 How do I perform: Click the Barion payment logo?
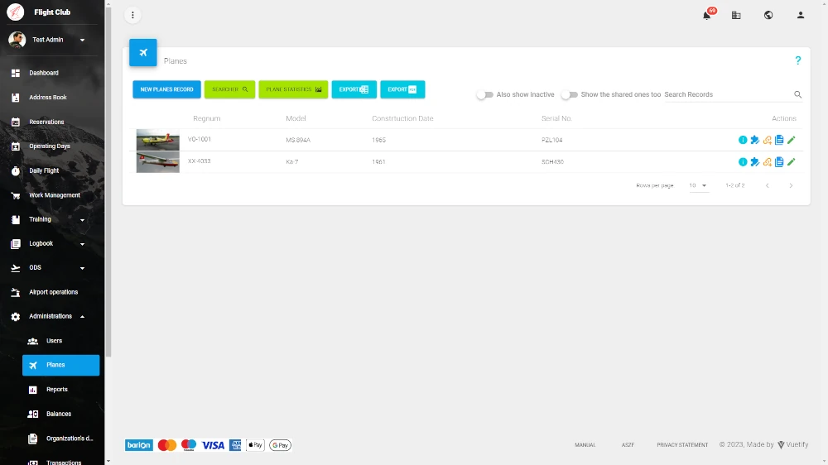point(139,445)
